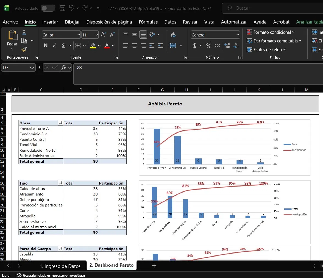This screenshot has height=278, width=323.
Task: Click the Wrap text (ab) icon
Action: 173,34
